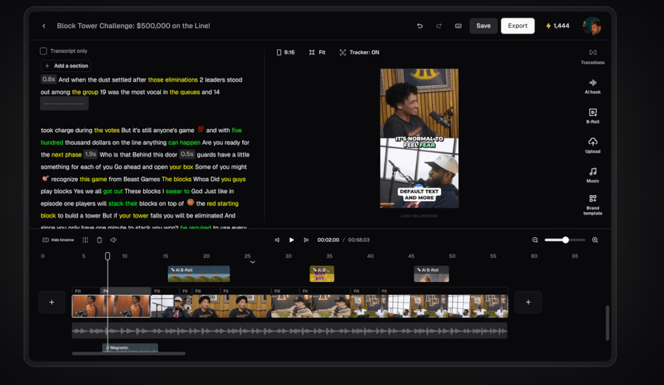Open the Upload panel

(592, 145)
